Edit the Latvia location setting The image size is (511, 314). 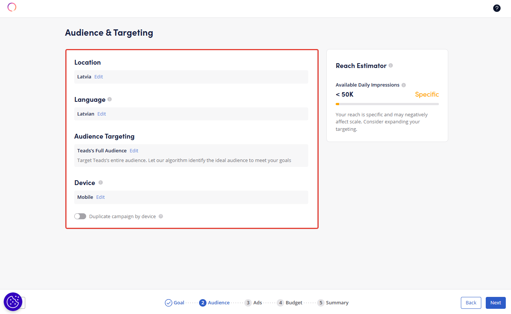98,77
